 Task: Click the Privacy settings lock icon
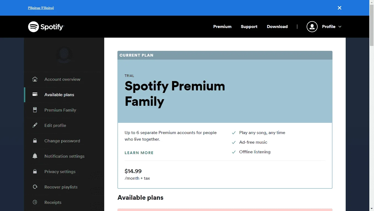(35, 171)
